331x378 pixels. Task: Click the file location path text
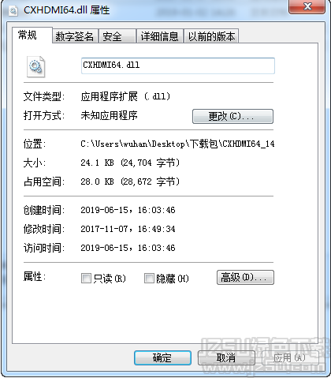pyautogui.click(x=177, y=144)
